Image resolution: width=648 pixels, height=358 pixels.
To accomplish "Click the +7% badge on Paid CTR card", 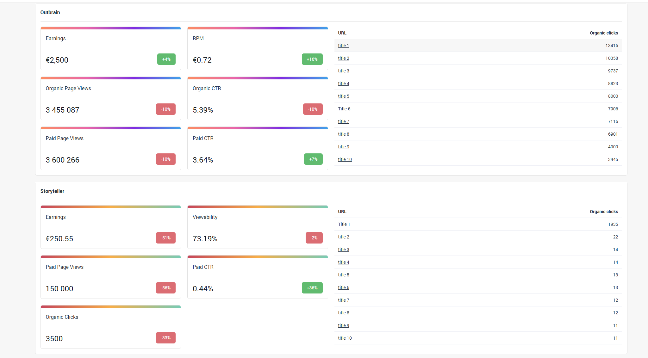I will point(313,159).
